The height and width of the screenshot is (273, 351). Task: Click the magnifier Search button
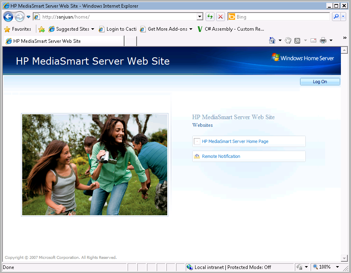336,17
